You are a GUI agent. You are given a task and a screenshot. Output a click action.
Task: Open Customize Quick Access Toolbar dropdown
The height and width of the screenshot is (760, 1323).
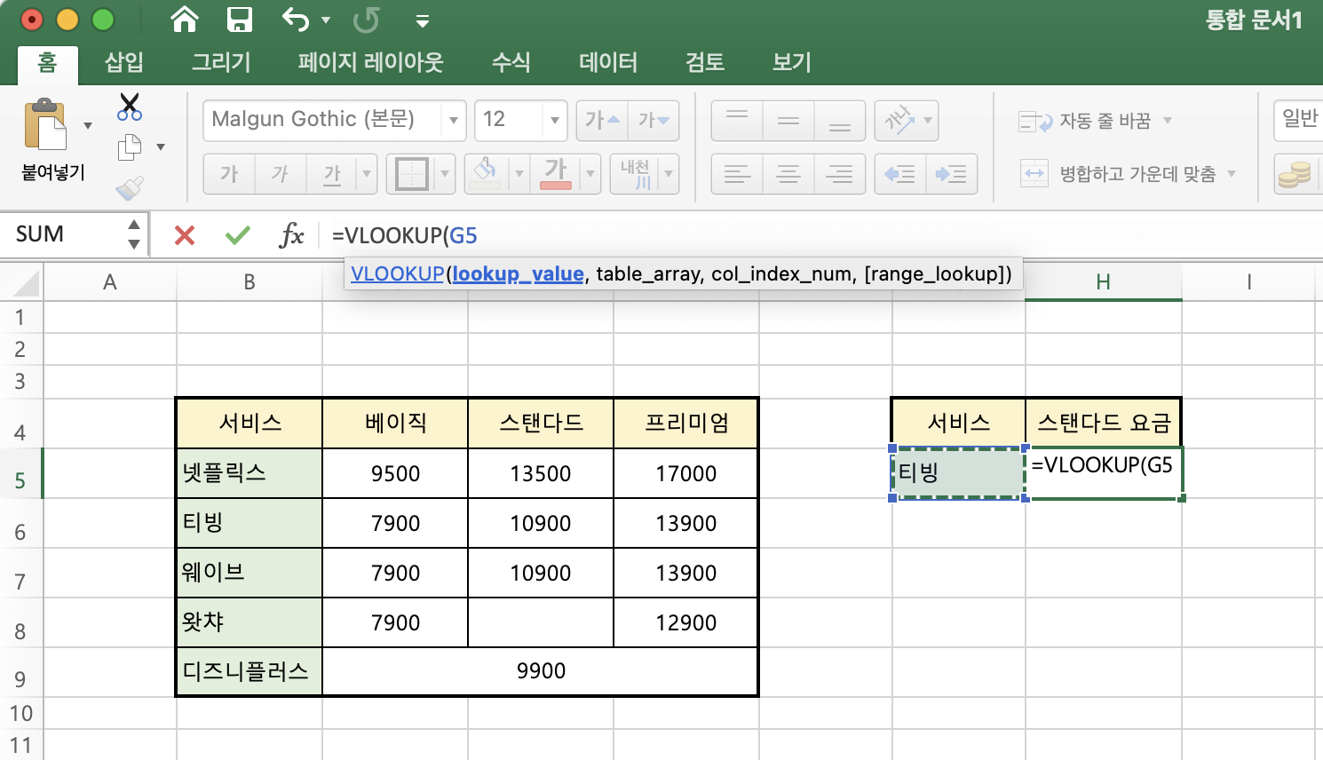423,20
